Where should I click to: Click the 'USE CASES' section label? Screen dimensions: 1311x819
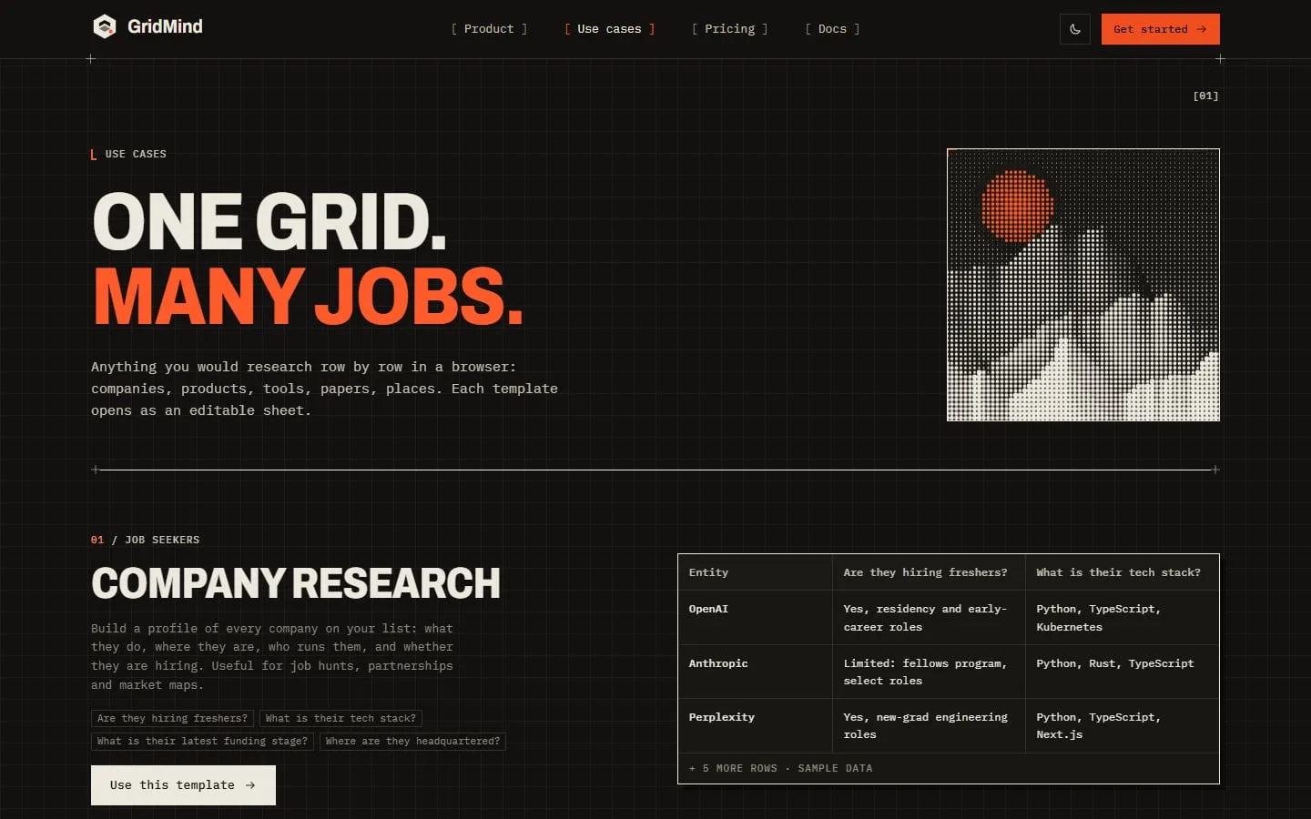coord(136,154)
